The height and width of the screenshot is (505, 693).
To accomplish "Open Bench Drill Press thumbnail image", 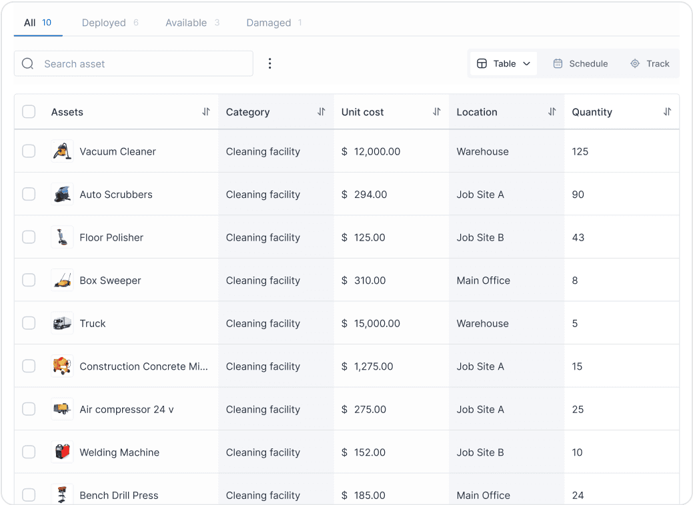I will click(62, 494).
